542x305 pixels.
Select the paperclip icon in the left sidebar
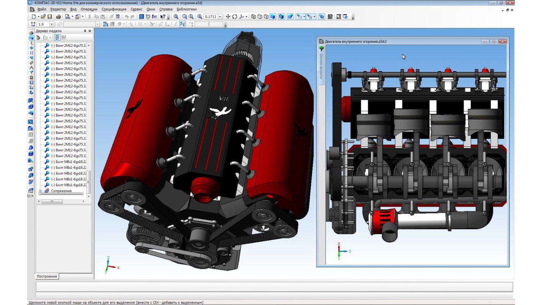pos(31,63)
